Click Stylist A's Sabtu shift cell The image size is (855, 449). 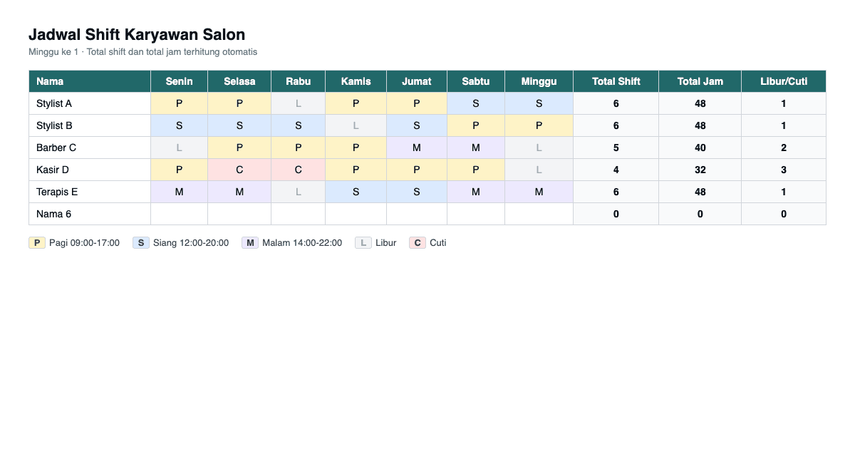tap(476, 103)
